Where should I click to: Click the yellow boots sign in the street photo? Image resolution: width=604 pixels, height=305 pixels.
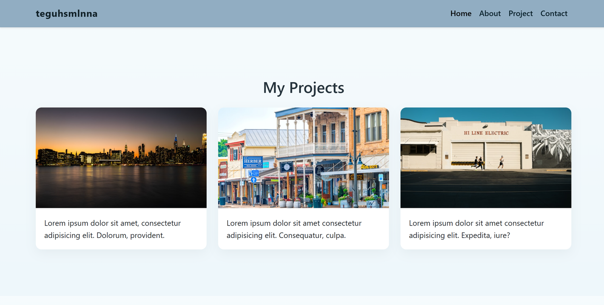pyautogui.click(x=369, y=167)
